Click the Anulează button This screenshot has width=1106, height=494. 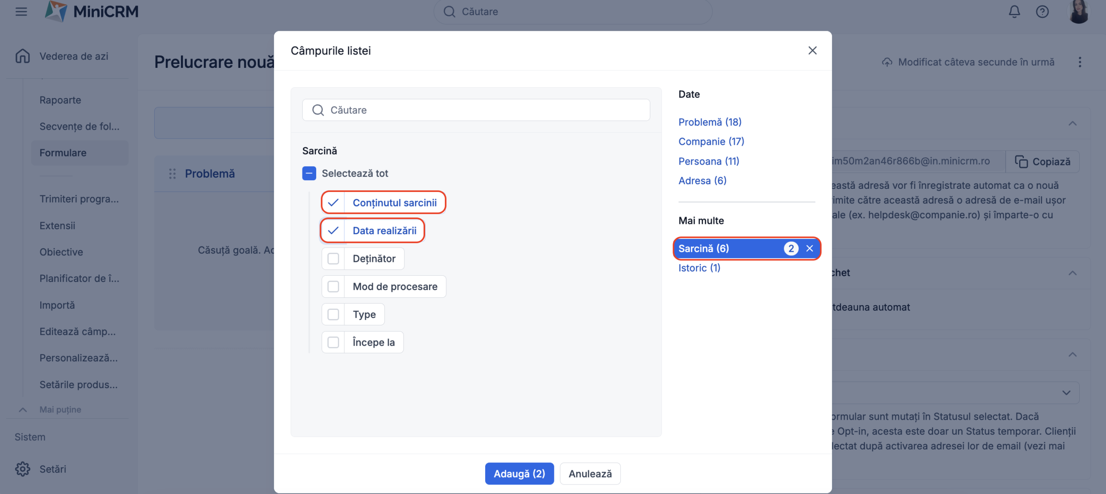(590, 474)
